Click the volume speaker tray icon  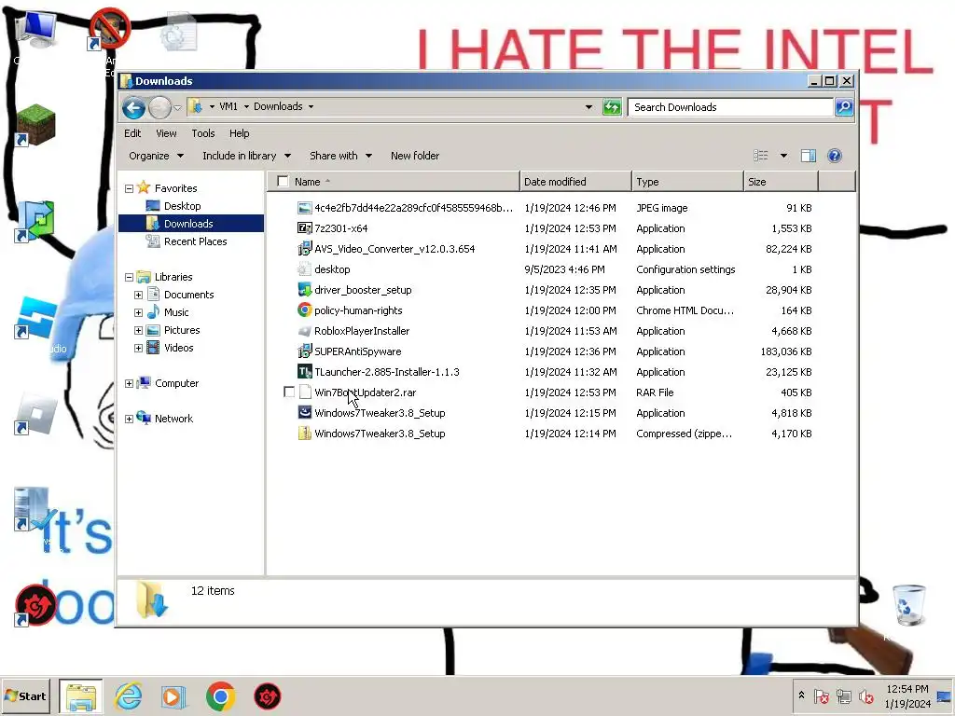pos(865,695)
